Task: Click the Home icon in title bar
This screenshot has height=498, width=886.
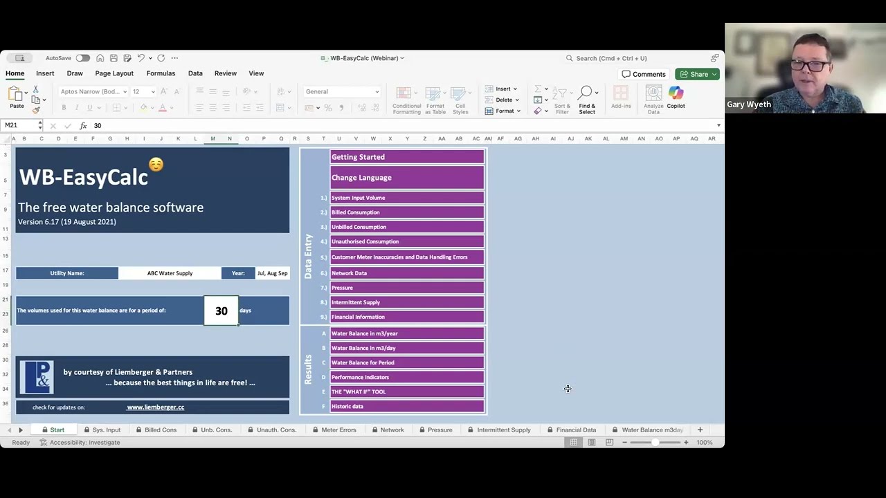Action: click(x=100, y=58)
